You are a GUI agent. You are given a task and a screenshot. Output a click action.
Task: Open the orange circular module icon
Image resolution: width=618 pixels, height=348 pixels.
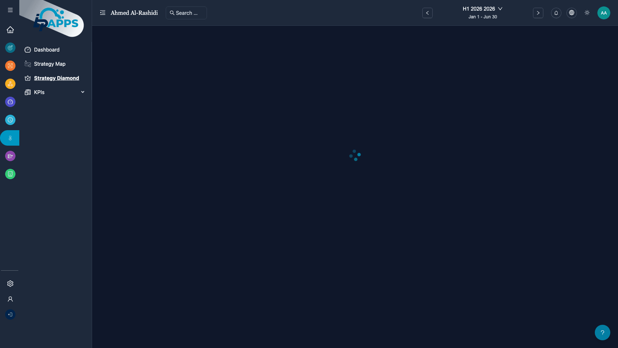click(10, 66)
